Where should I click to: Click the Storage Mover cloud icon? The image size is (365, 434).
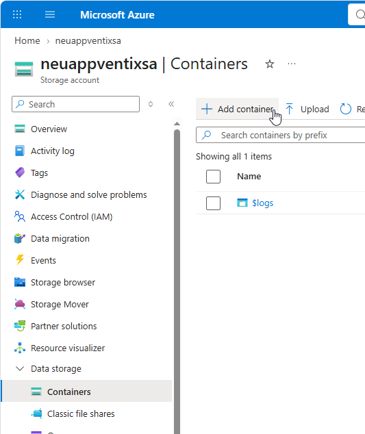click(20, 304)
